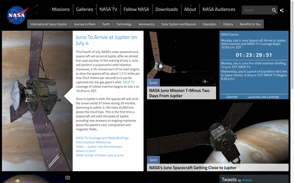
Task: Select International Space Station topic
Action: tap(49, 24)
